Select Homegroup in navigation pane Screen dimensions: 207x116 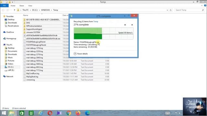11,39
